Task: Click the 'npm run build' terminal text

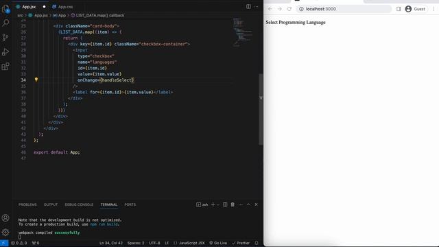Action: pos(104,224)
